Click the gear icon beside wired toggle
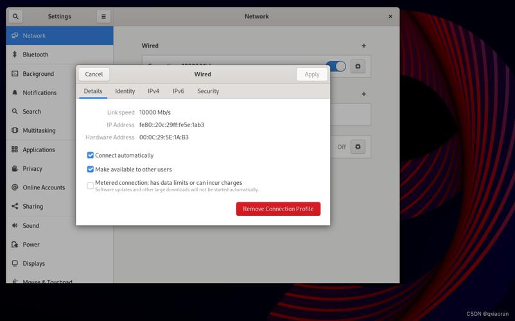The image size is (515, 321). (x=358, y=66)
